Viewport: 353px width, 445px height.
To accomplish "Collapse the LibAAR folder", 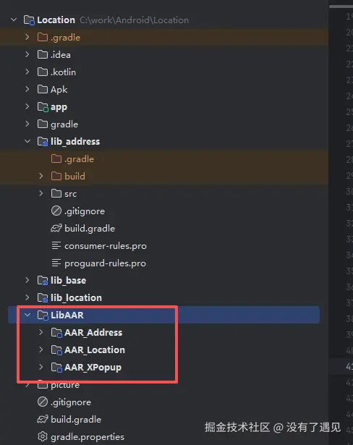I will coord(27,315).
